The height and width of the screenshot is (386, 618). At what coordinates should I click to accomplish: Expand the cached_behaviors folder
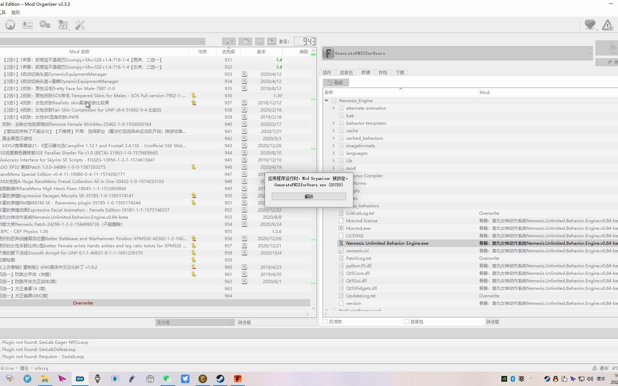point(334,138)
